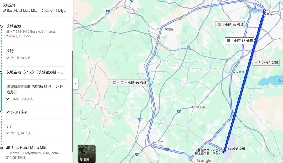Image resolution: width=283 pixels, height=163 pixels.
Task: Select the 1 小時 12 分鐘 route label
Action: [240, 41]
